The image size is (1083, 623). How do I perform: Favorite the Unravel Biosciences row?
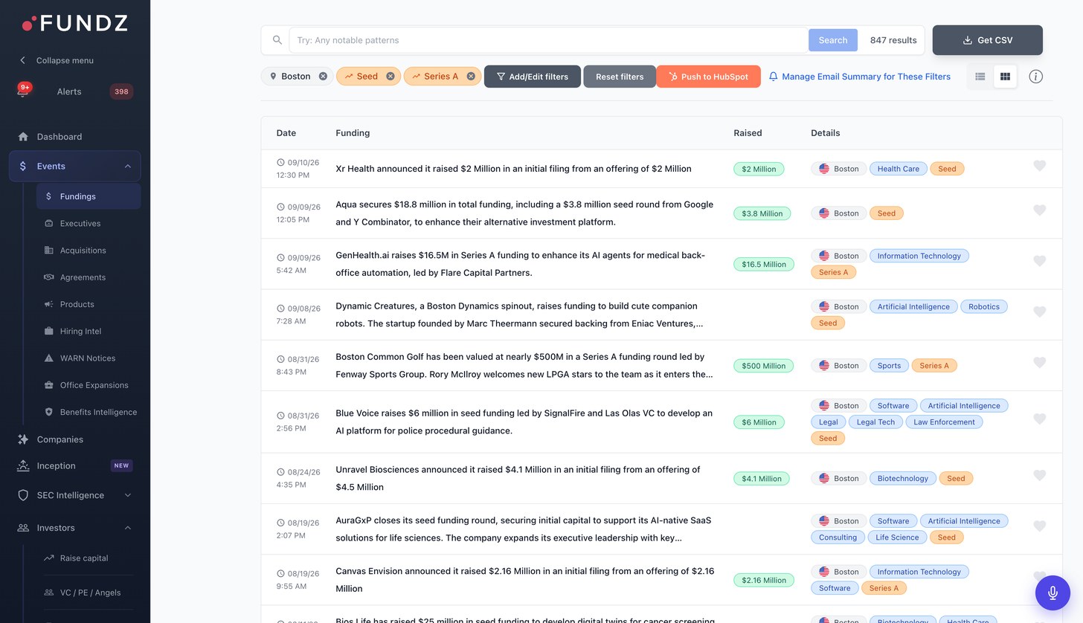click(x=1040, y=476)
